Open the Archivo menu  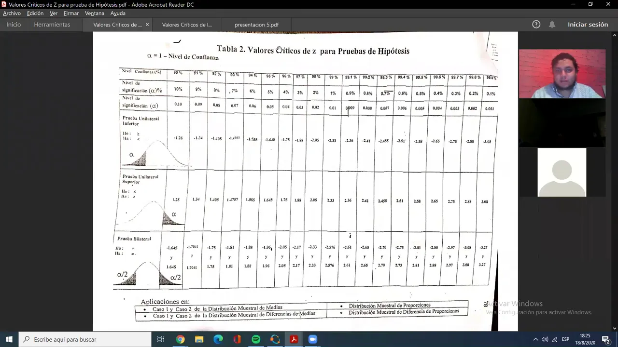pyautogui.click(x=12, y=13)
